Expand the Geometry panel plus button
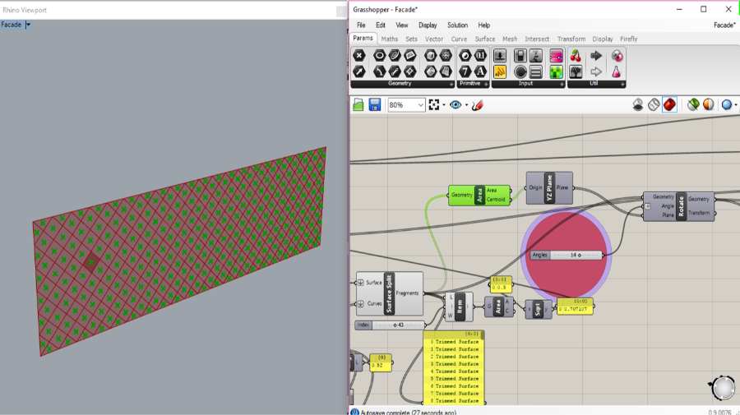The image size is (740, 415). click(x=451, y=85)
